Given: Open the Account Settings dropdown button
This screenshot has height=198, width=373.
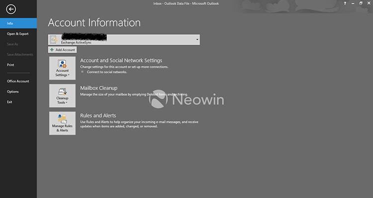Looking at the screenshot, I should (x=62, y=68).
